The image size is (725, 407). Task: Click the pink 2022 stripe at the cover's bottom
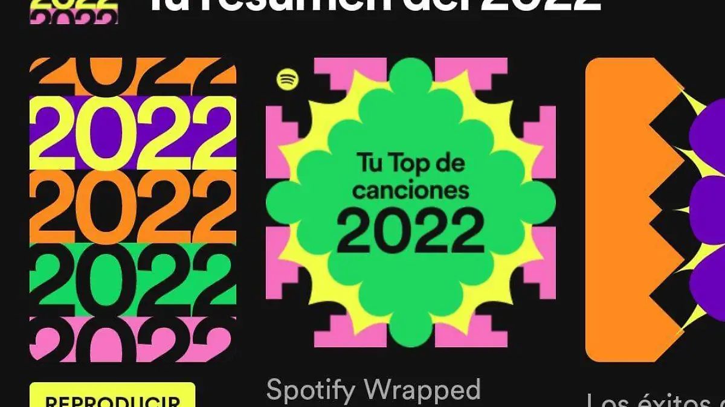click(133, 339)
